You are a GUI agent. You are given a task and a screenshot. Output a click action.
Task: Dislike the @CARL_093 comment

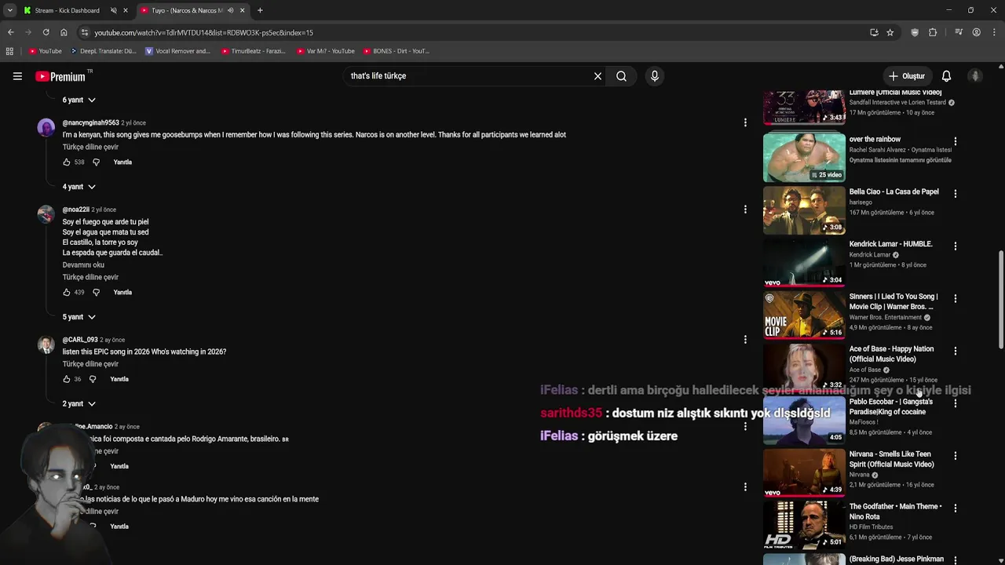93,379
